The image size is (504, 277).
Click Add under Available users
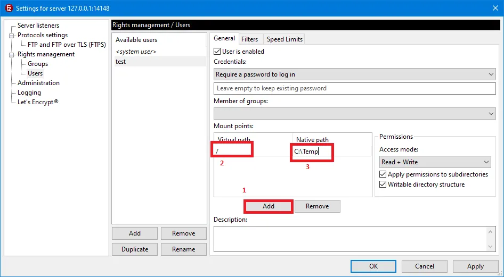pyautogui.click(x=135, y=233)
